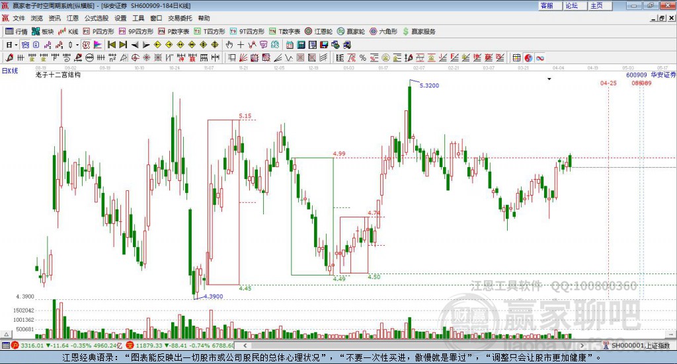Click the 4.3900 low price label

214,297
